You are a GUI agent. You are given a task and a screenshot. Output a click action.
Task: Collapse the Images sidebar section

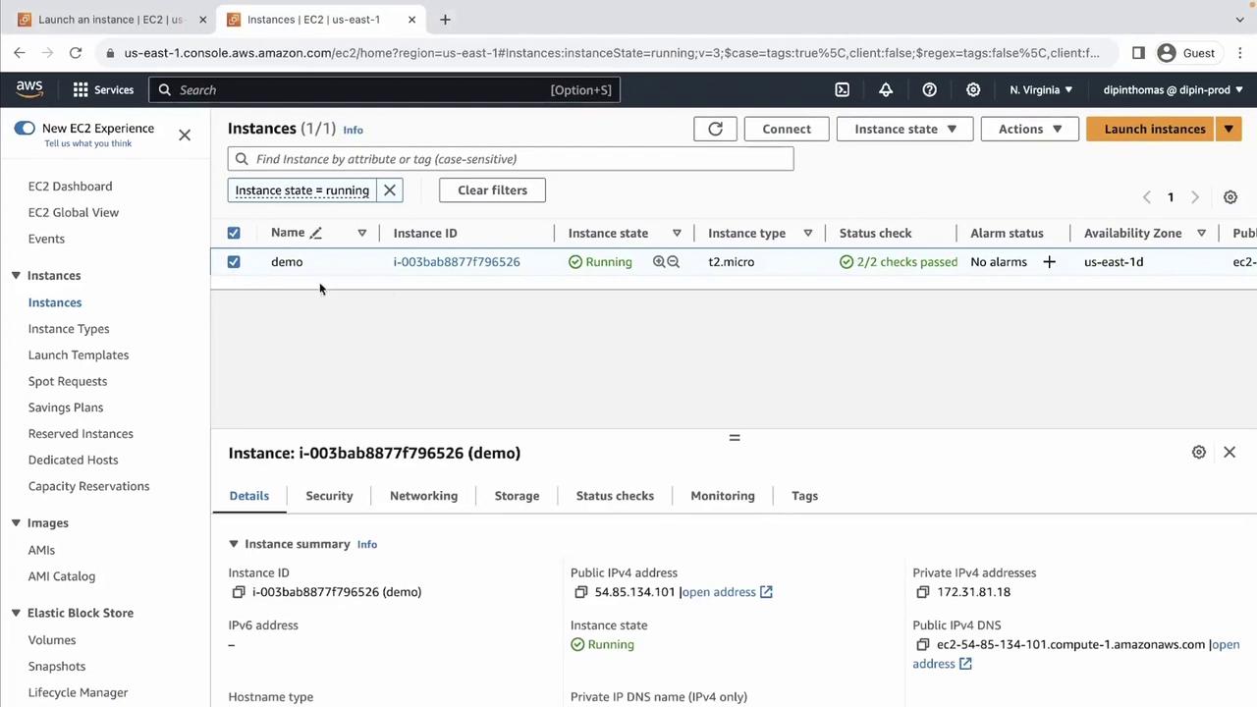(x=16, y=523)
